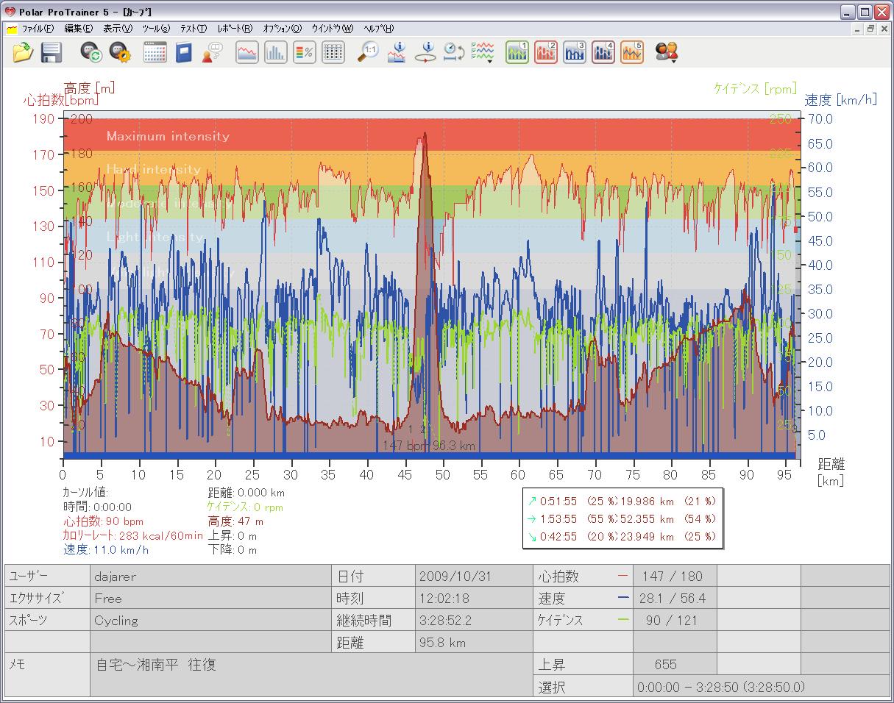This screenshot has width=894, height=703.
Task: Switch time and distance axis icon
Action: (453, 52)
